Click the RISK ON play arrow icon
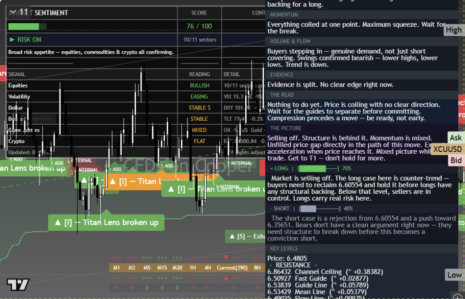 click(12, 39)
